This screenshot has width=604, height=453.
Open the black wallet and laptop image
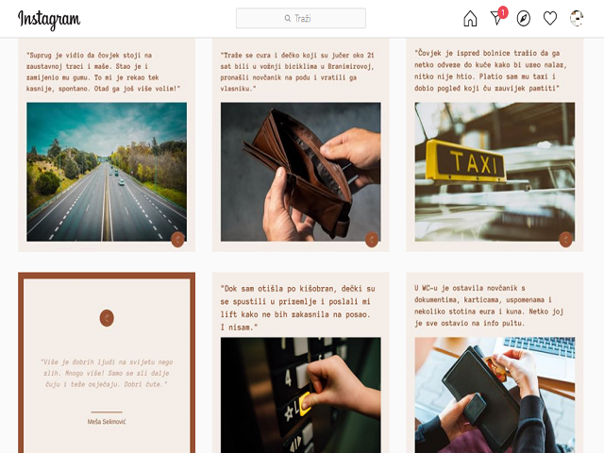click(x=495, y=395)
